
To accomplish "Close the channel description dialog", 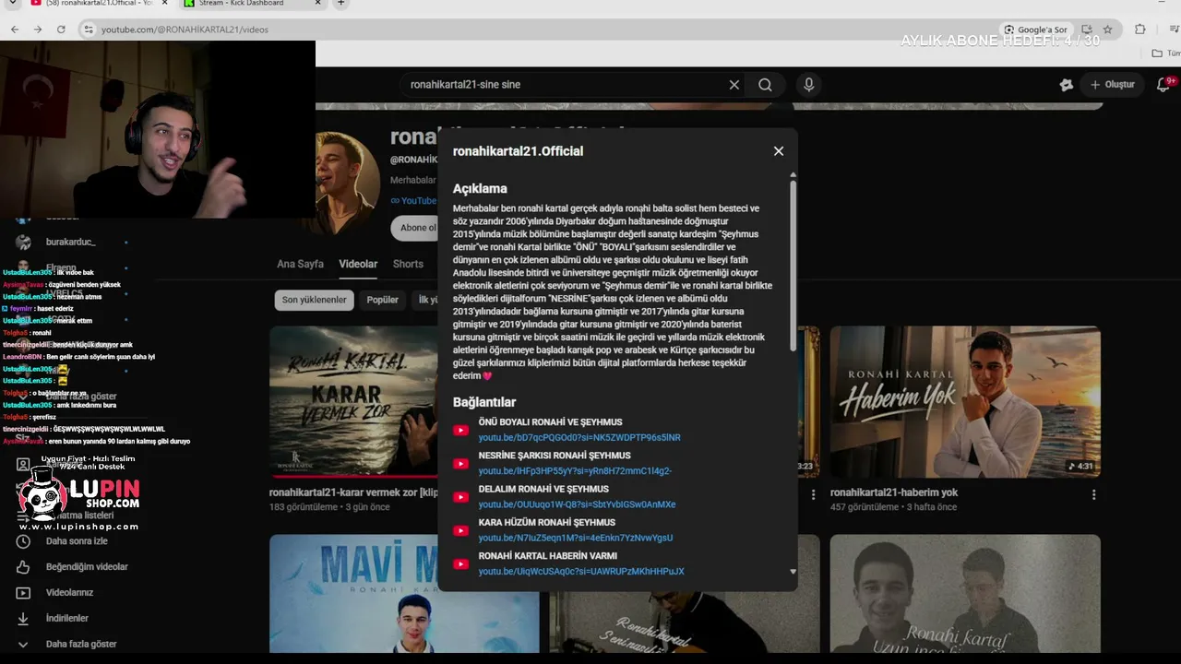I will [x=779, y=151].
